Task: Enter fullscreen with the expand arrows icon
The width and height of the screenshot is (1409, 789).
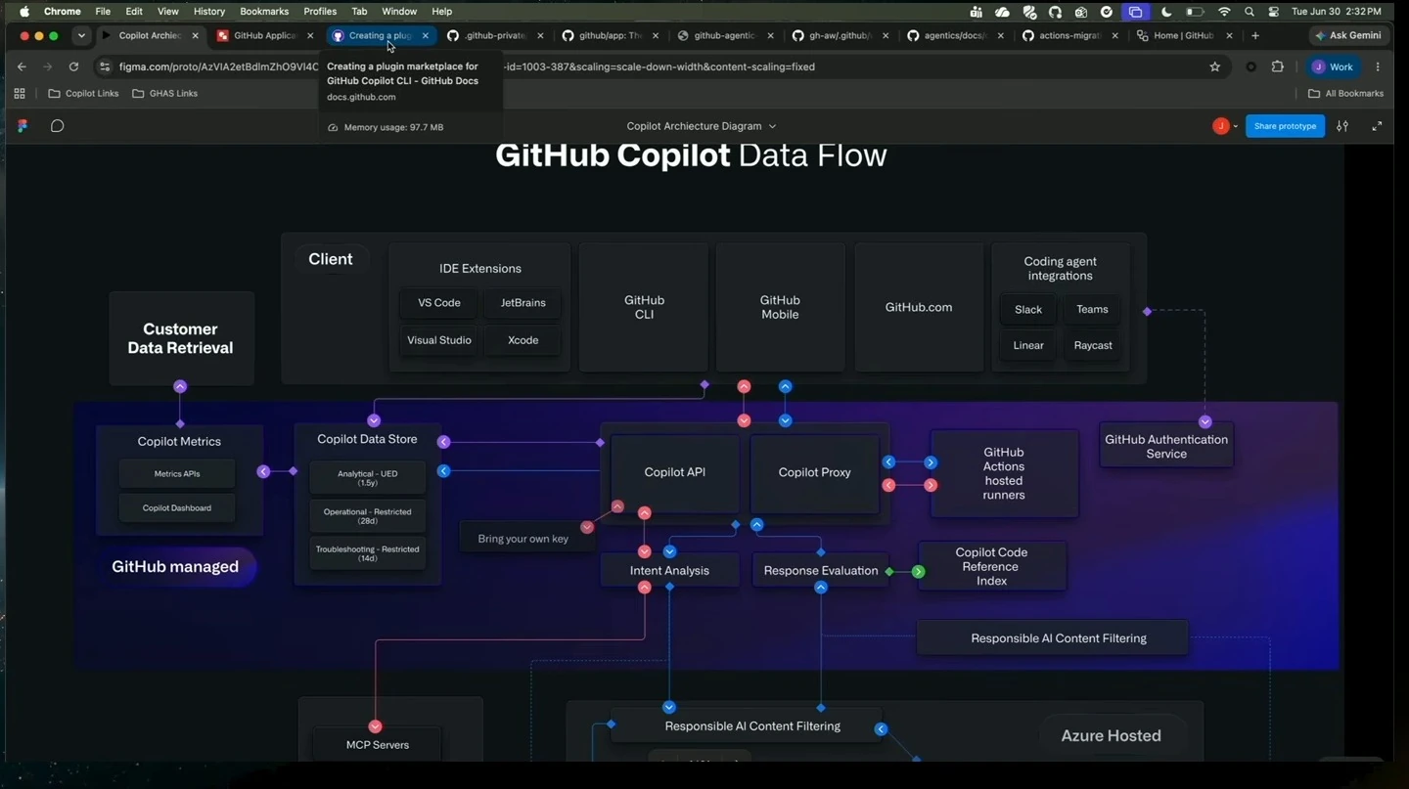Action: point(1377,126)
